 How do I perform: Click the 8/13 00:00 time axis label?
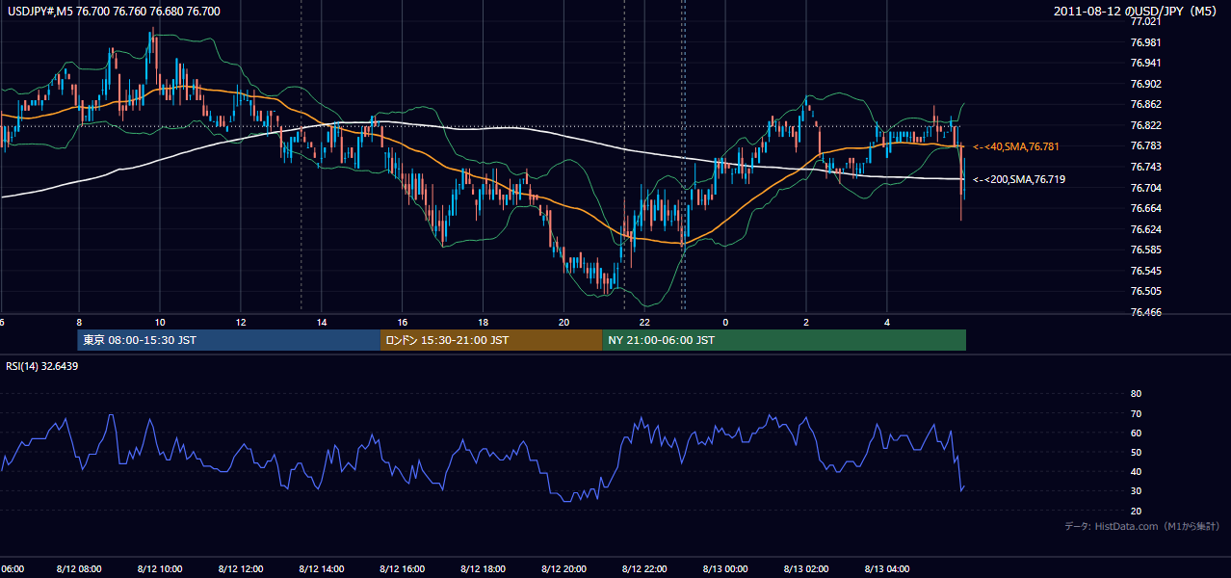[x=726, y=569]
